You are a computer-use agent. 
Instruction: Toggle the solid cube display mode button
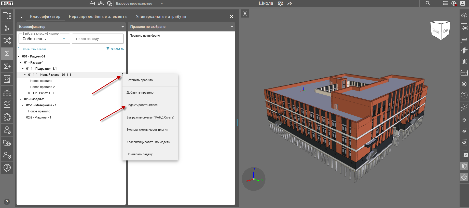[x=464, y=166]
